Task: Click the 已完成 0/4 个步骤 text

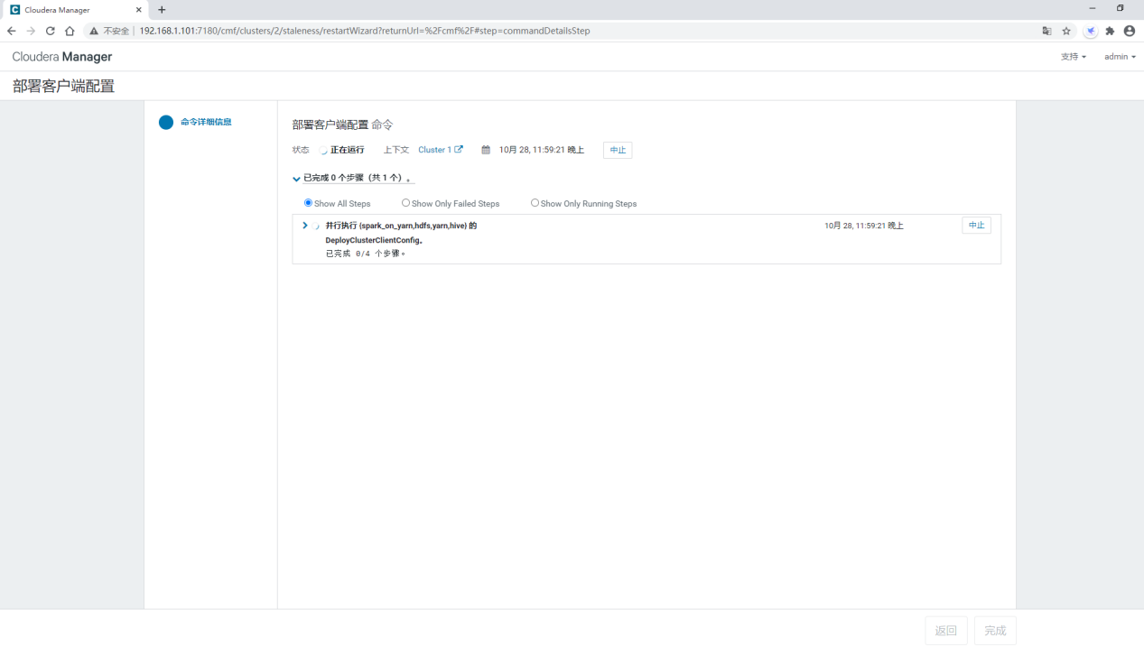Action: pos(366,254)
